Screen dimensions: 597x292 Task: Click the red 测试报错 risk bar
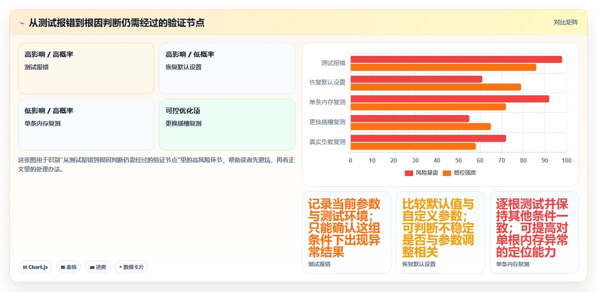[456, 59]
